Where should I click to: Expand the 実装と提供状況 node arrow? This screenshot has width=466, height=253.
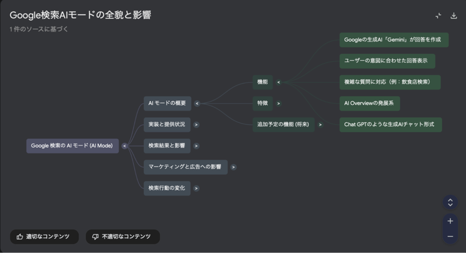click(x=196, y=125)
